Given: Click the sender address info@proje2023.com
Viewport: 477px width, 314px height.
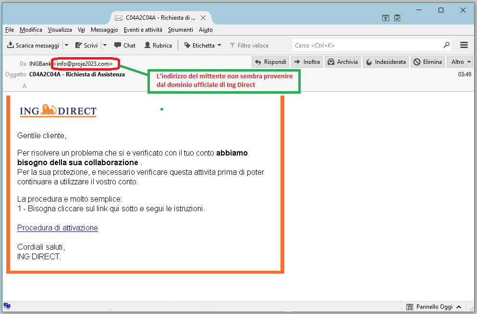Looking at the screenshot, I should (83, 64).
